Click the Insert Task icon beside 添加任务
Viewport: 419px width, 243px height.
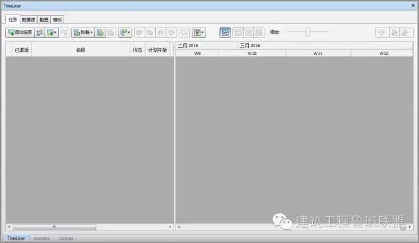[x=39, y=33]
